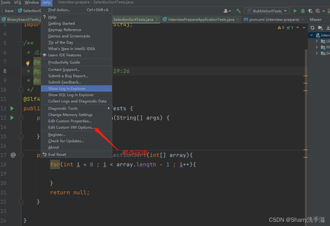Switch to pom.xml (interview-prepare) tab

click(x=274, y=19)
